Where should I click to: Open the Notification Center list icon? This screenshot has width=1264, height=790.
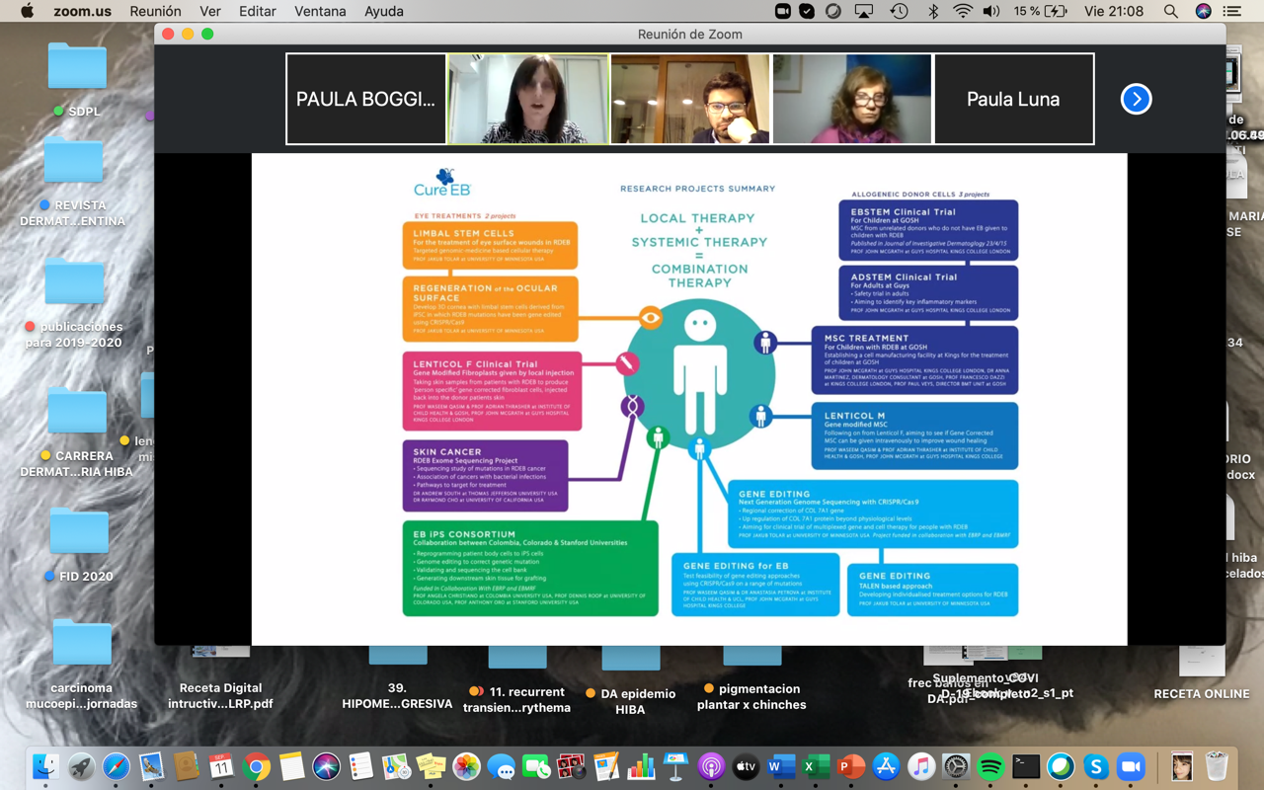click(x=1231, y=12)
